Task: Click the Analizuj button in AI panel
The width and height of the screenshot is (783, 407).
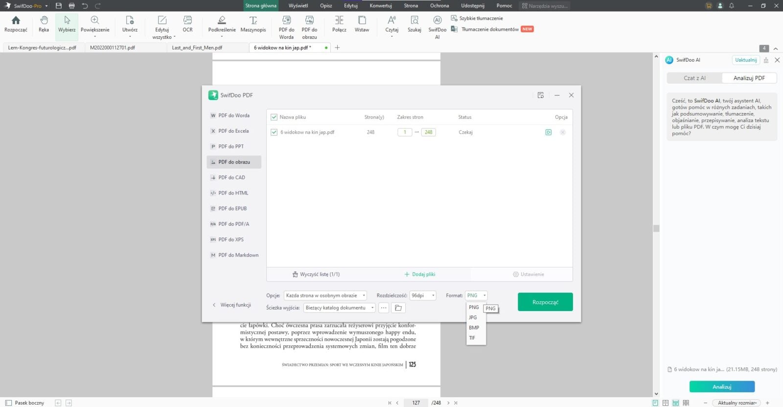Action: coord(722,387)
